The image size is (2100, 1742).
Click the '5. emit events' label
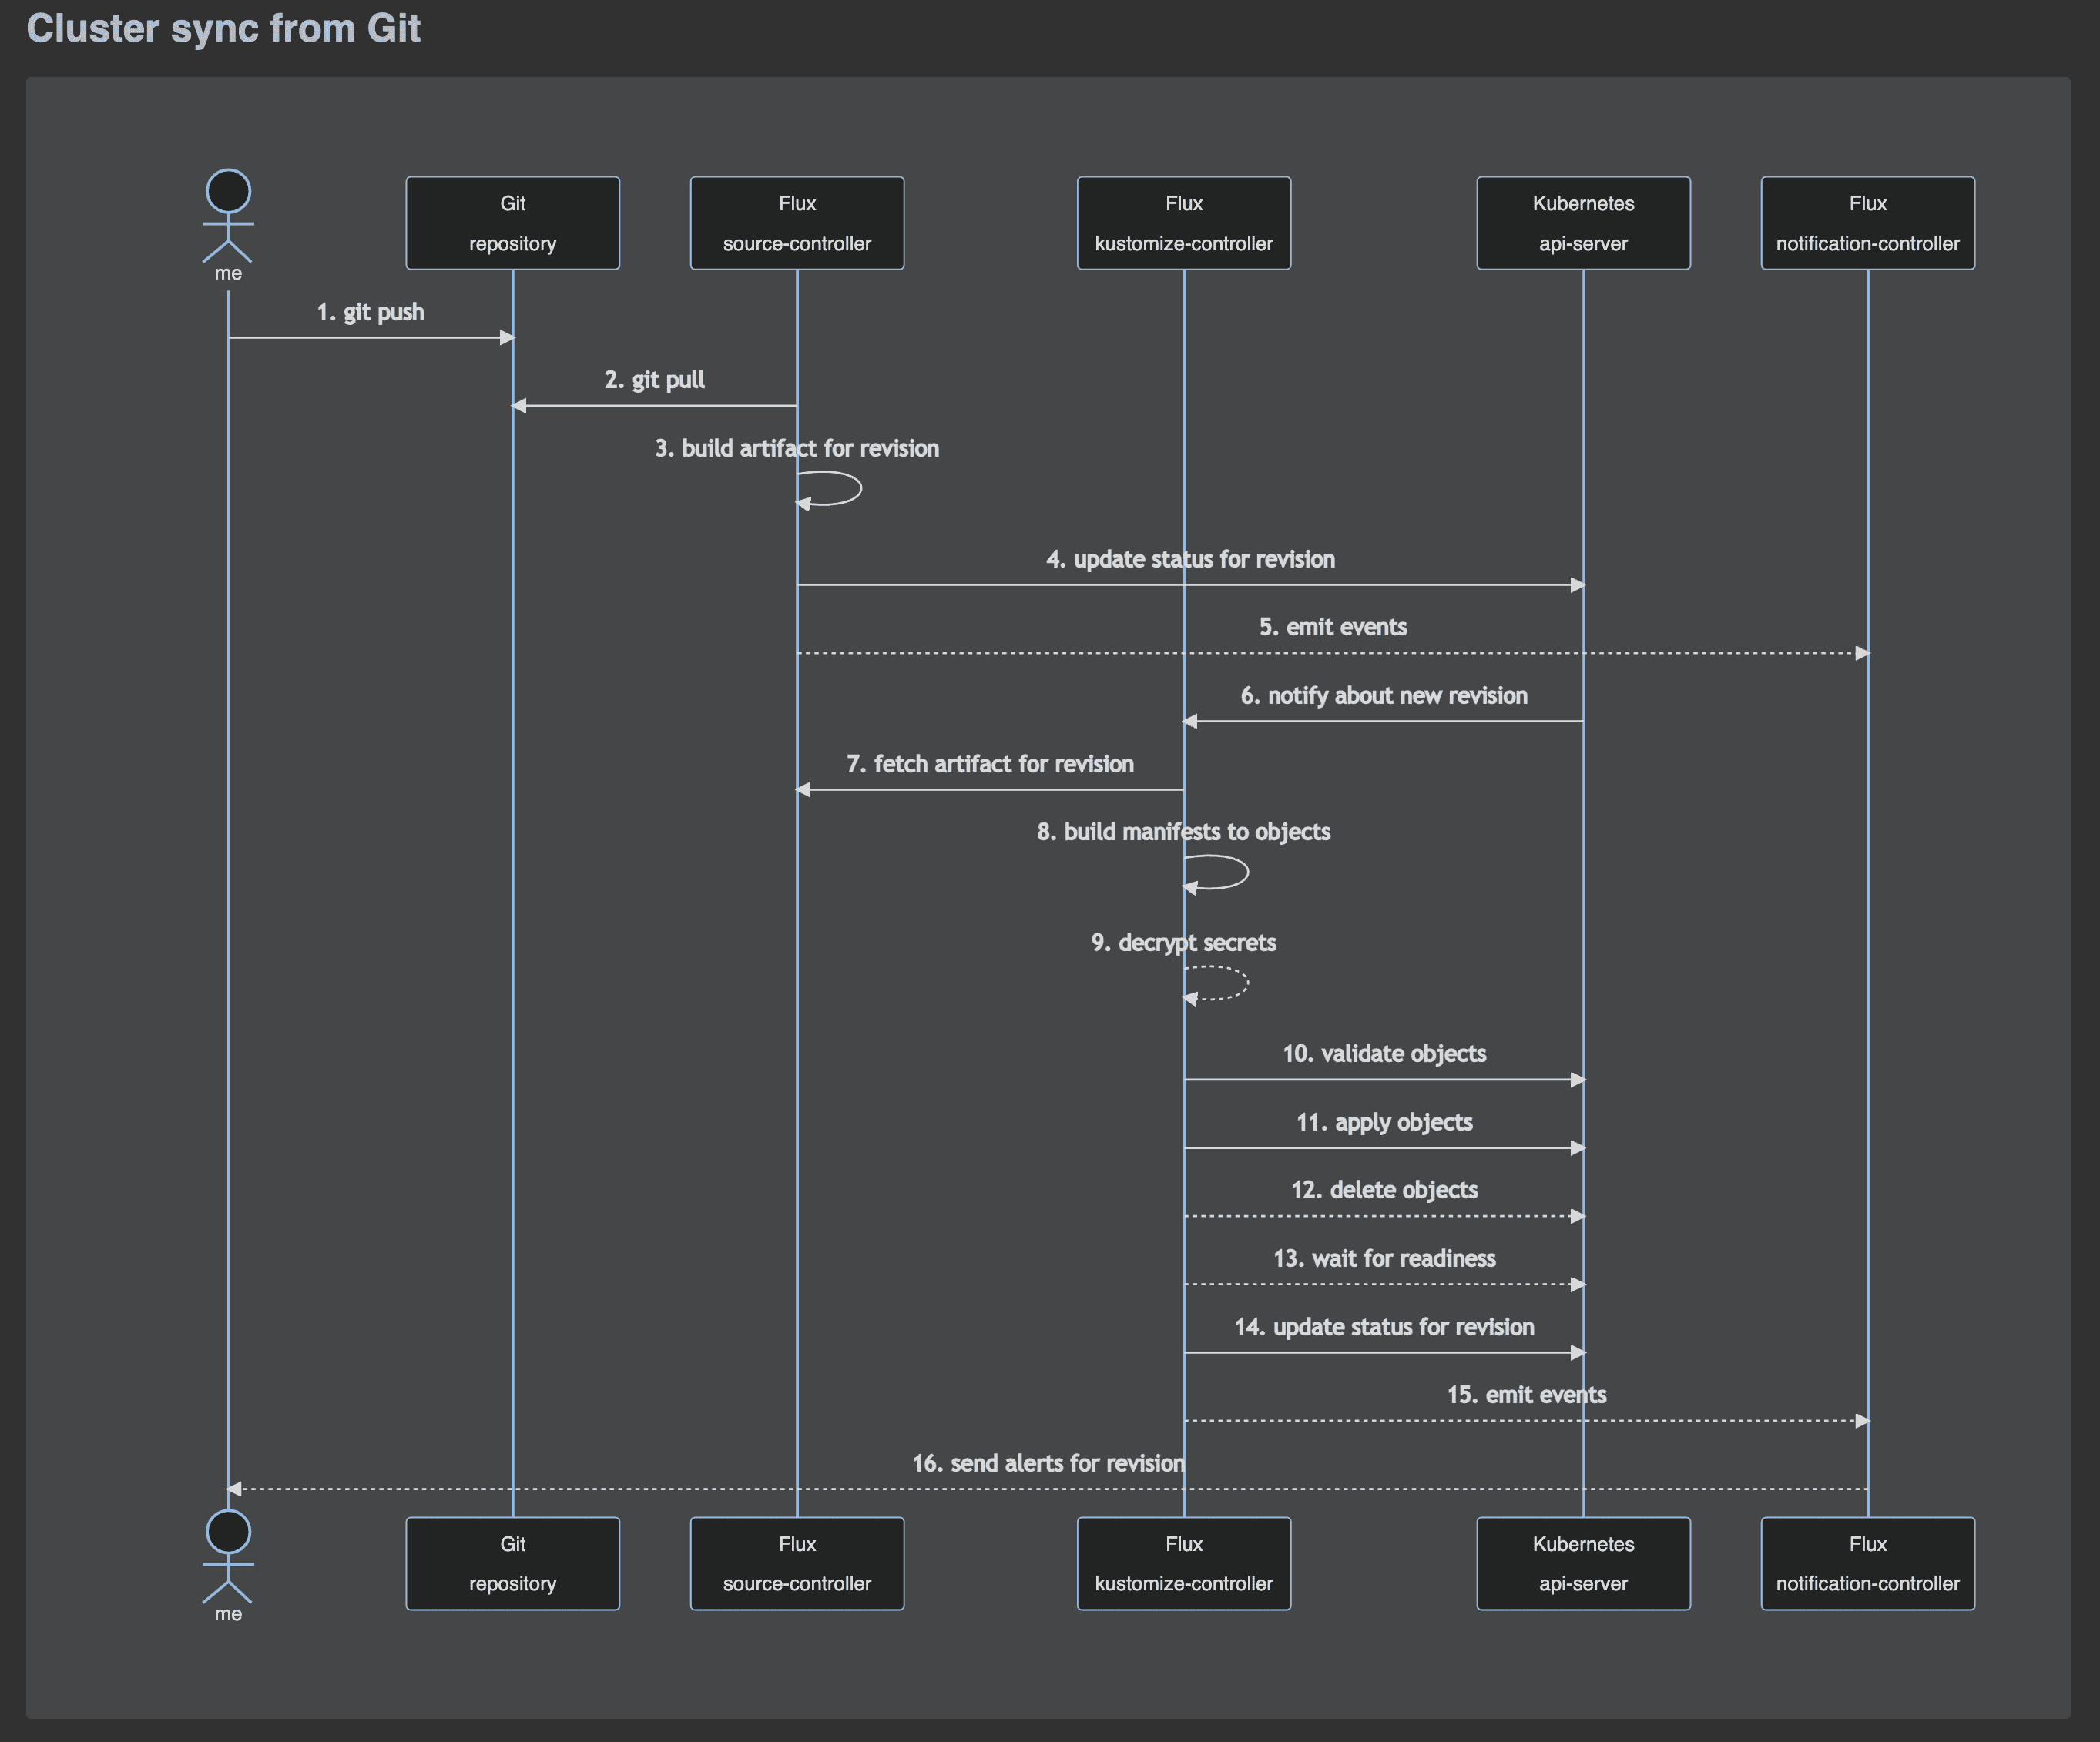(x=1332, y=627)
